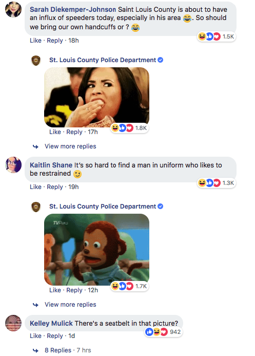Like Sarah Diekemper-Johnson's comment

pos(35,41)
